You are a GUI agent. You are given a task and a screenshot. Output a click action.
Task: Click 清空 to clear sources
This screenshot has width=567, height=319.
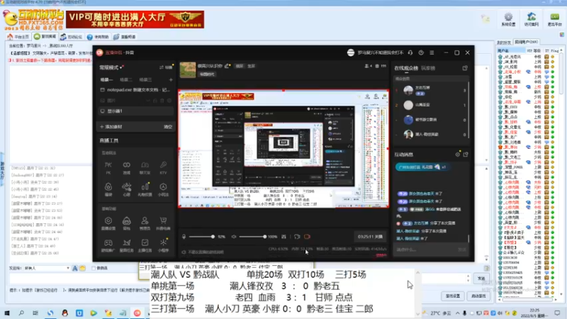[168, 127]
